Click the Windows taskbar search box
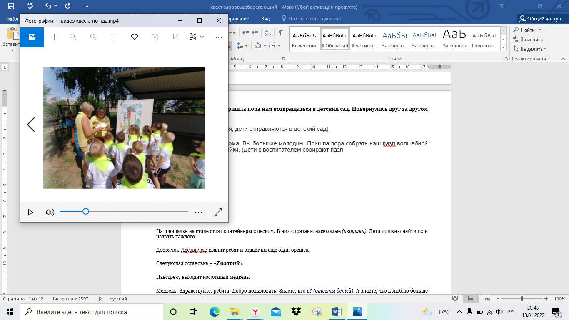Screen dimensions: 569x320 click(x=92, y=312)
